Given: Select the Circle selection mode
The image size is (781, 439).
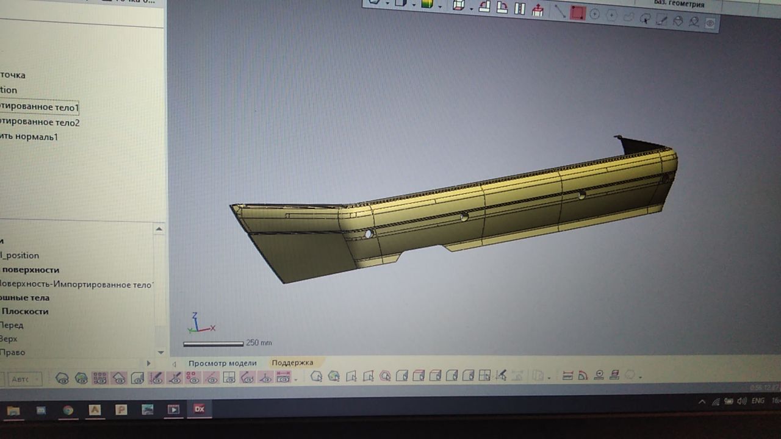Looking at the screenshot, I should click(594, 14).
